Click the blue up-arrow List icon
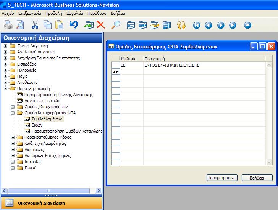278x210 pixels. tap(247, 25)
